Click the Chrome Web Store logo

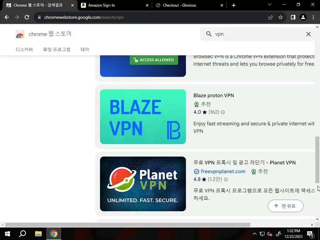20,34
